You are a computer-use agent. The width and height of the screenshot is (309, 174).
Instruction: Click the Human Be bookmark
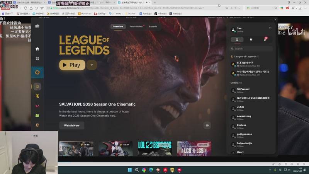[85, 14]
